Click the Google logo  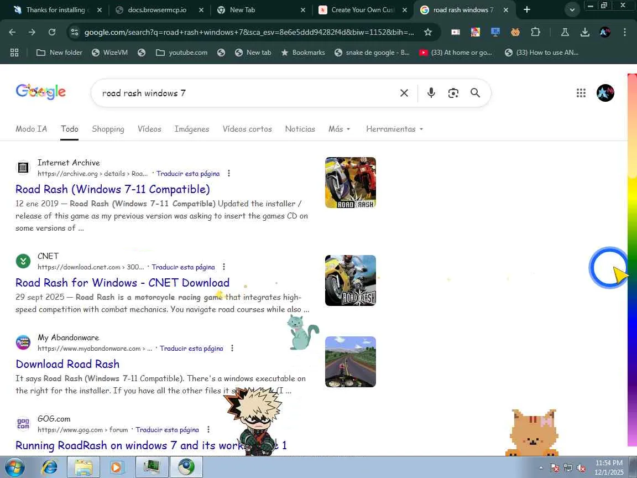tap(40, 92)
